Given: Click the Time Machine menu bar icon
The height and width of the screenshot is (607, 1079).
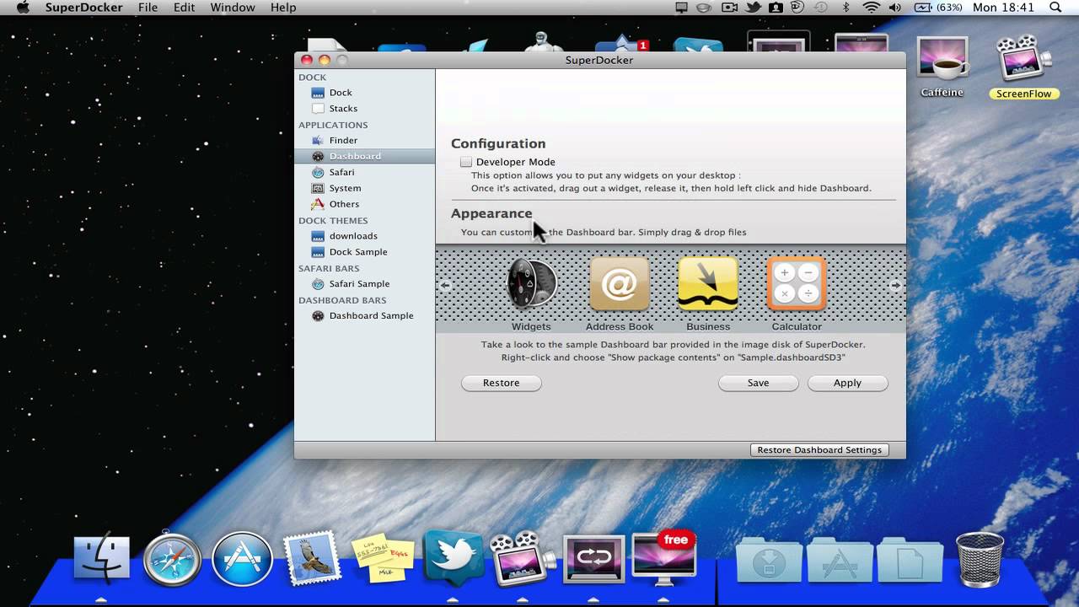Looking at the screenshot, I should (821, 8).
